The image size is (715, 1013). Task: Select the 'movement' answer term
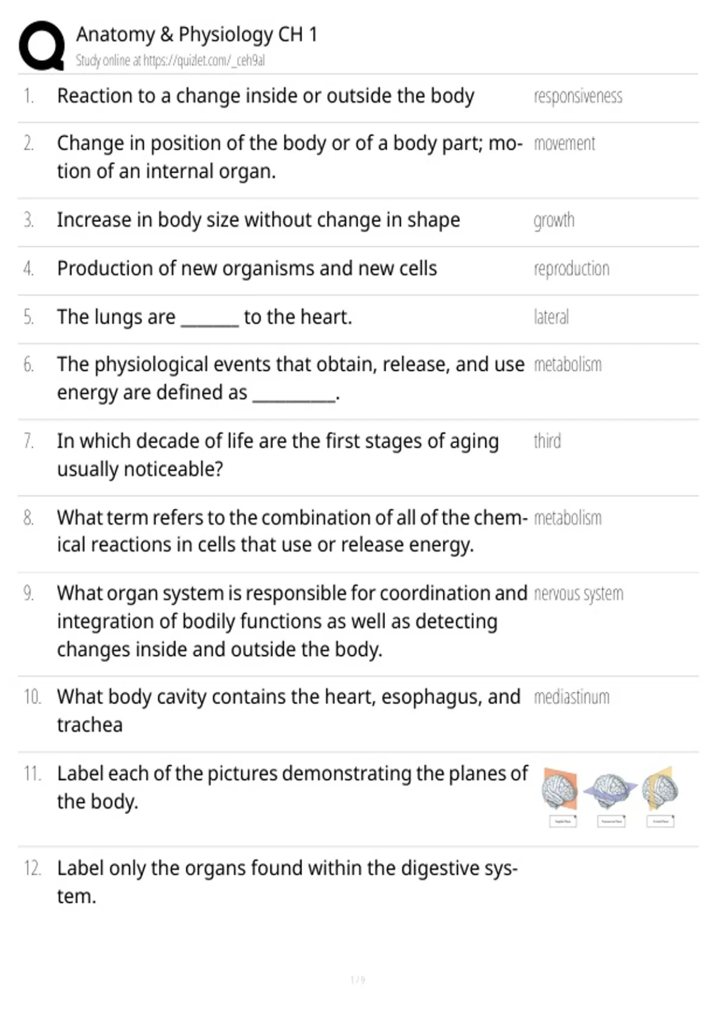564,144
